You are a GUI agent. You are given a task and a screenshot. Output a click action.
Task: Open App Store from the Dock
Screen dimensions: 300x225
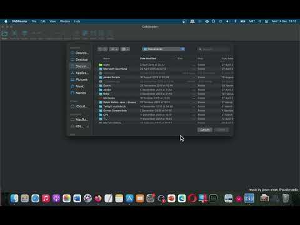[129, 198]
